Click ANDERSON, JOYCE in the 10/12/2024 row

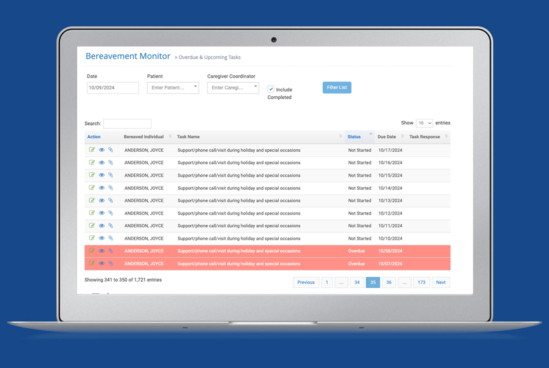click(144, 213)
